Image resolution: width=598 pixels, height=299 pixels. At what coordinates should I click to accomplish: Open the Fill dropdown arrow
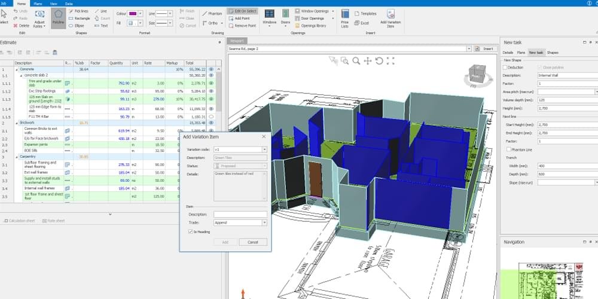point(141,23)
